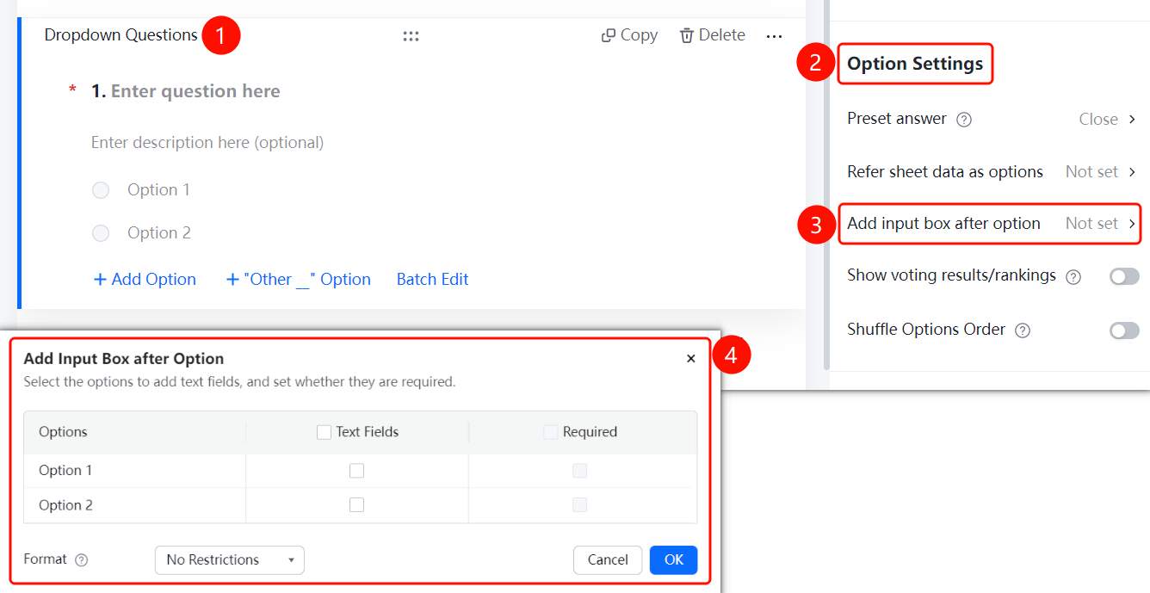Click the "Add Input Box after Option" dialog title

[124, 359]
